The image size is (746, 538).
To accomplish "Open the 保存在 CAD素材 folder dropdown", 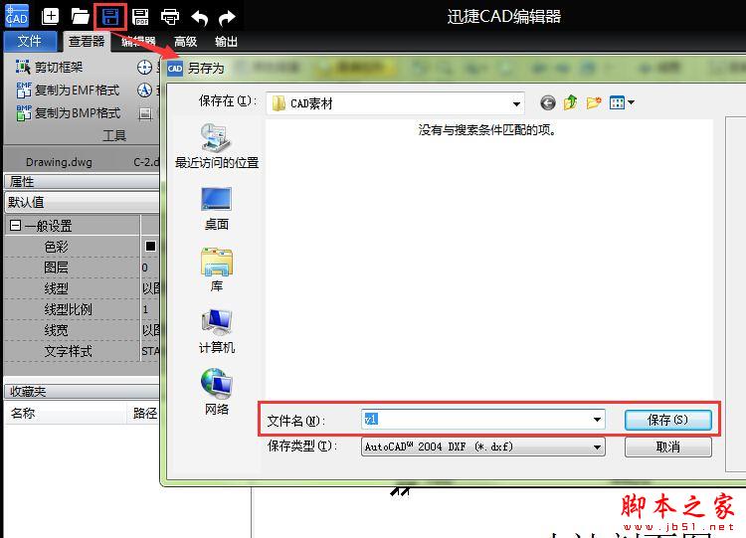I will pyautogui.click(x=395, y=103).
